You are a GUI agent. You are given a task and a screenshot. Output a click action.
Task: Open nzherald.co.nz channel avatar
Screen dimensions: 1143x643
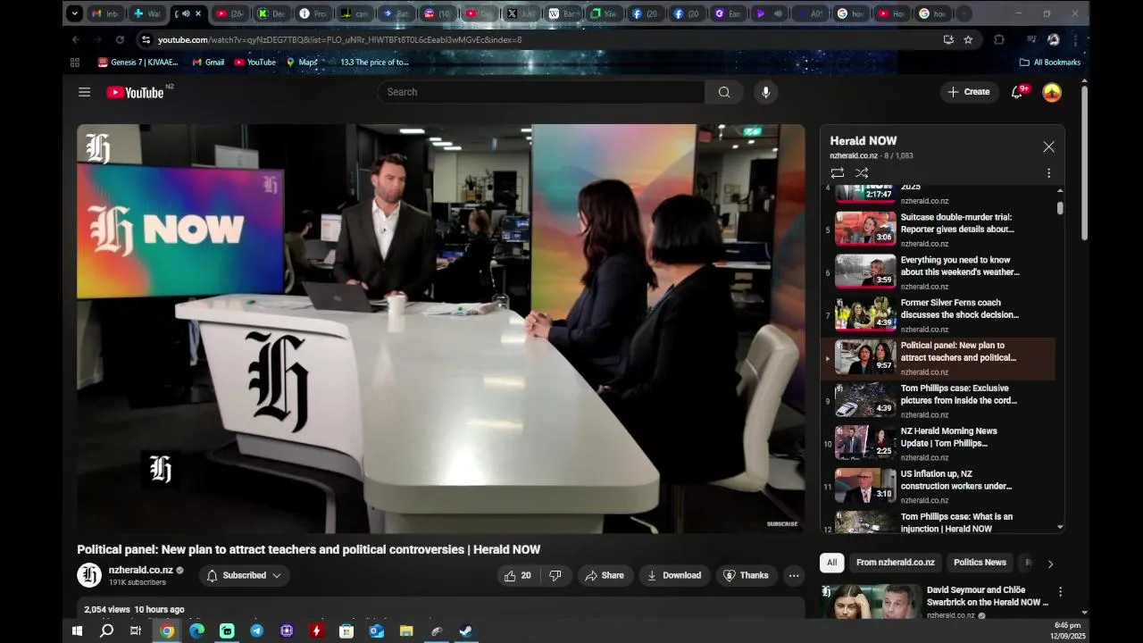point(89,575)
